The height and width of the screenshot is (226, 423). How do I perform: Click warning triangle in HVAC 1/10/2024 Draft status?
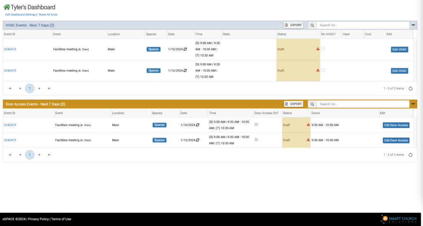(x=318, y=49)
